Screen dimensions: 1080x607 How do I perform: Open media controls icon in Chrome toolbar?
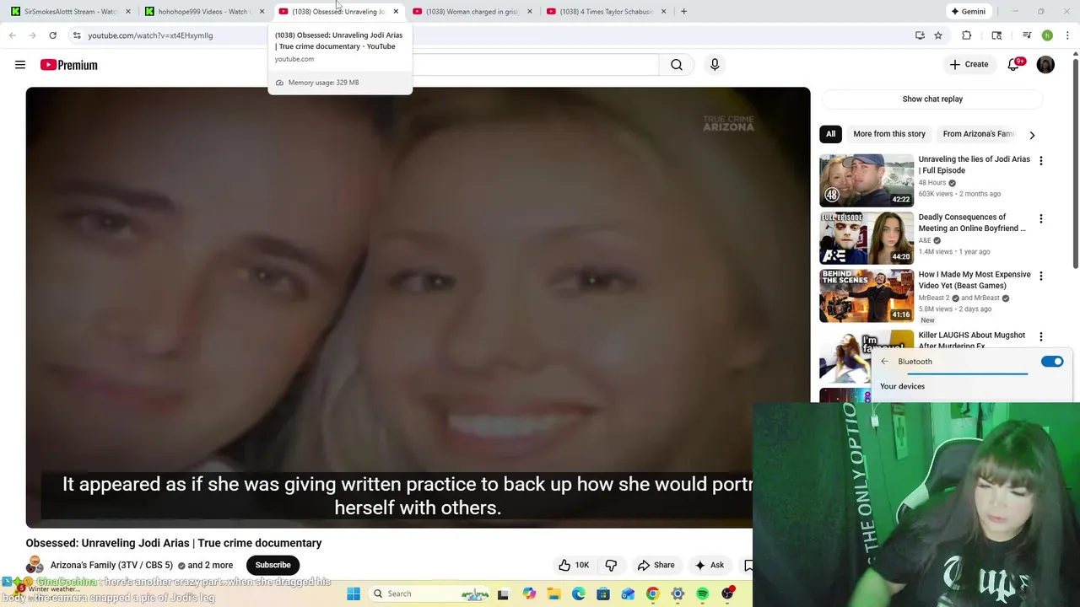click(1027, 35)
